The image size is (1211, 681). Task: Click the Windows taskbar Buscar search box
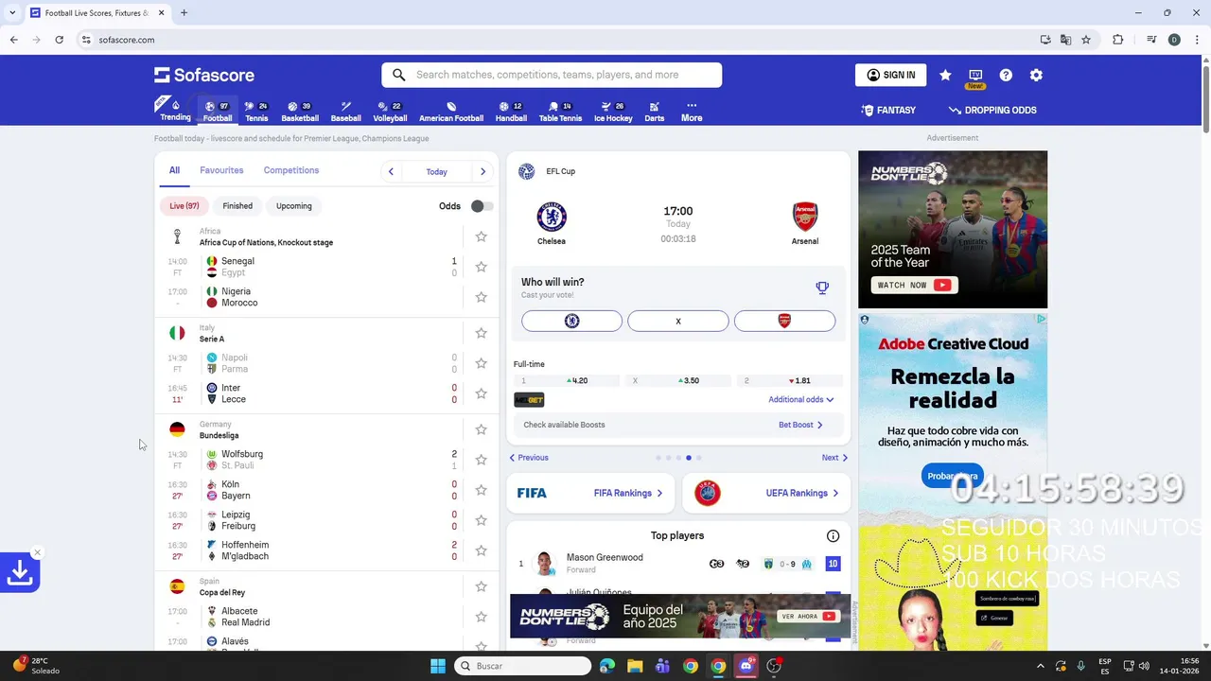coord(523,666)
